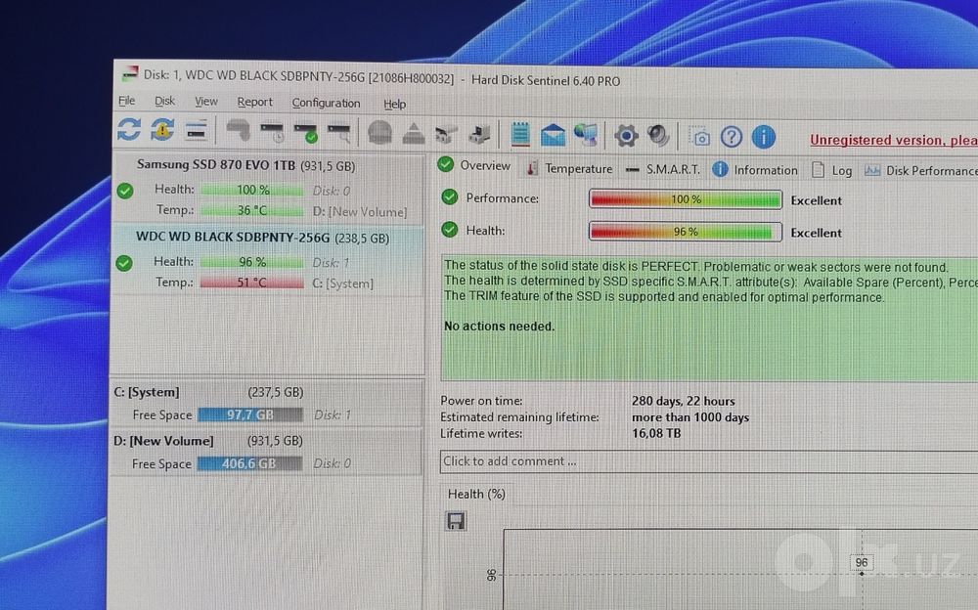The width and height of the screenshot is (978, 610).
Task: Click the Unregistered version red link
Action: coord(893,141)
